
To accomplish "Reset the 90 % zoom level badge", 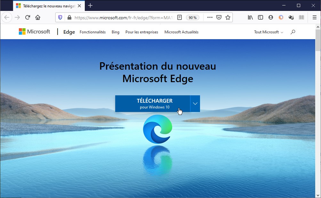I will pos(192,18).
